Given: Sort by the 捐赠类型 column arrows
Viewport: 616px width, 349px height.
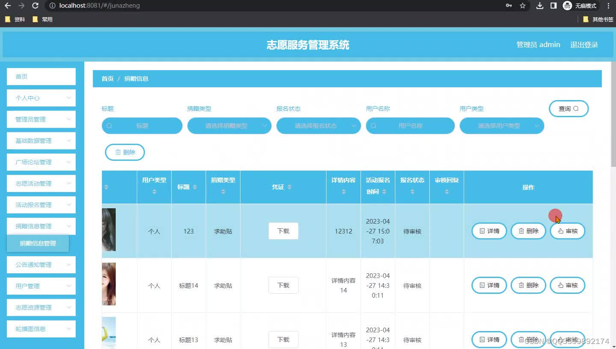Looking at the screenshot, I should tap(223, 192).
